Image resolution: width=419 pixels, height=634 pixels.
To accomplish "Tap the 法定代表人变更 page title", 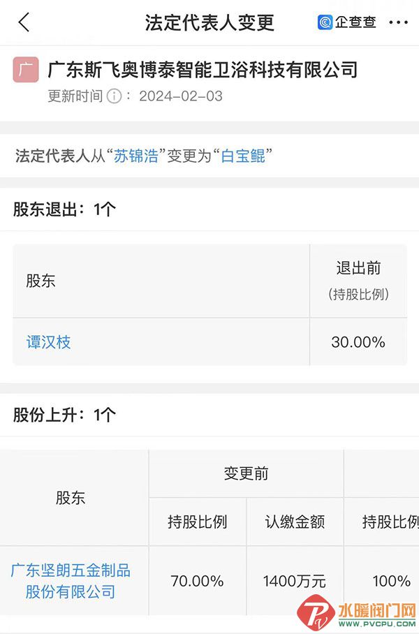I will pos(209,22).
